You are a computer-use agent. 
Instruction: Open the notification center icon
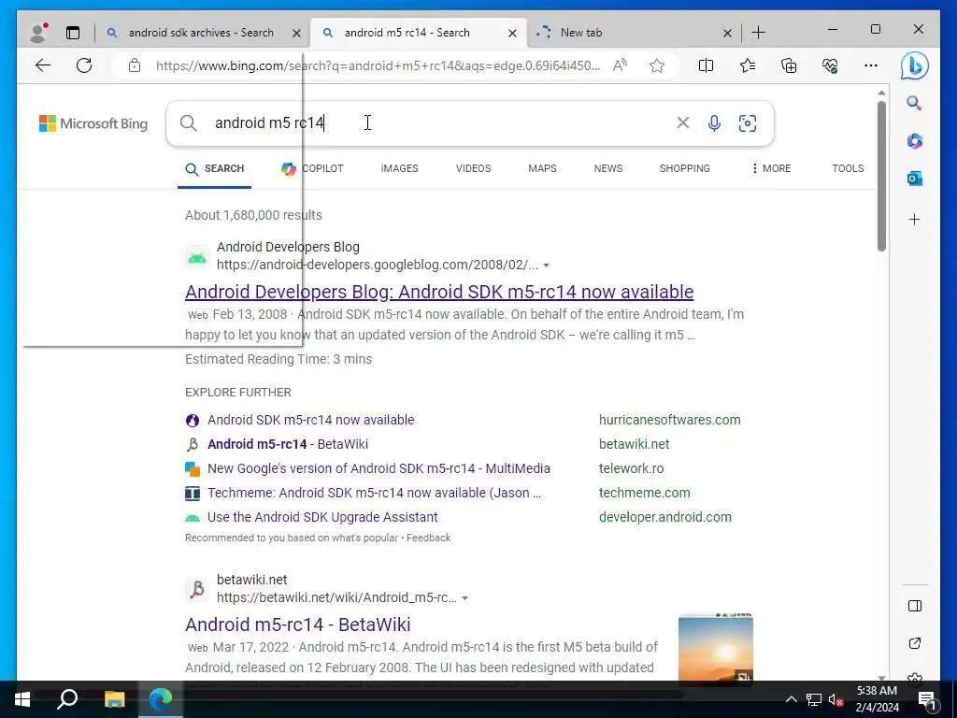tap(928, 699)
